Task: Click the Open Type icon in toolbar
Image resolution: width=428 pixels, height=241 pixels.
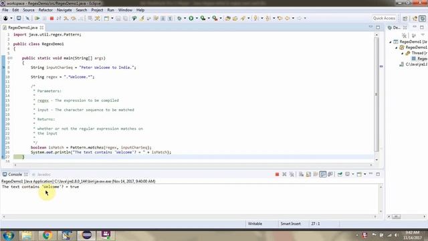Action: [228, 18]
